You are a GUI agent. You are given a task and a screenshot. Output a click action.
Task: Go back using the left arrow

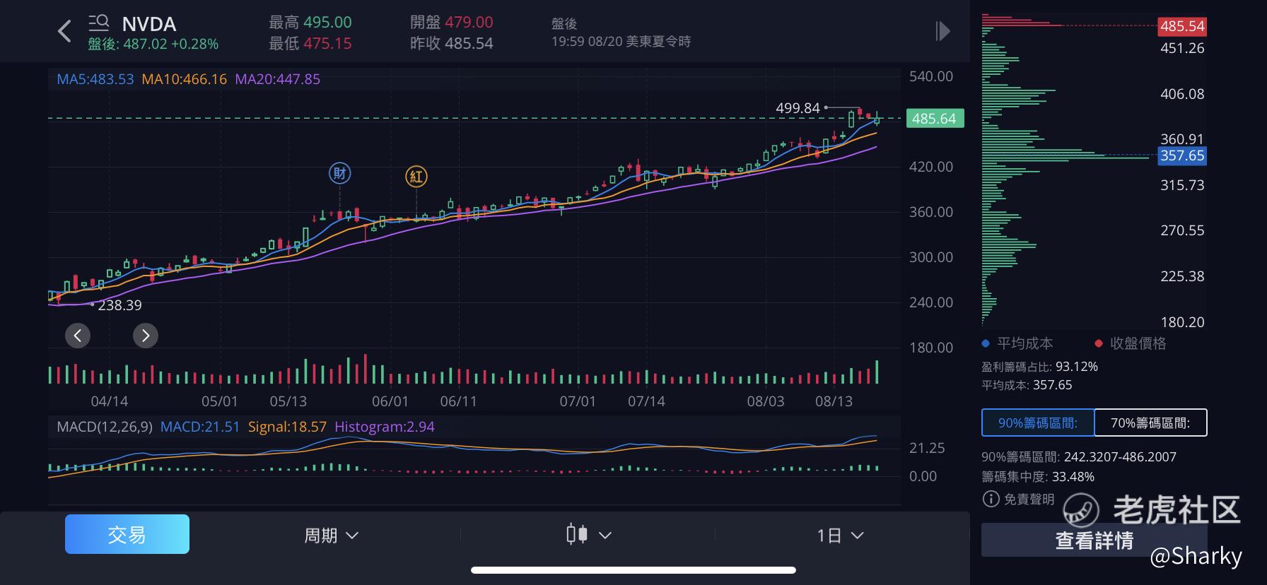click(x=64, y=31)
